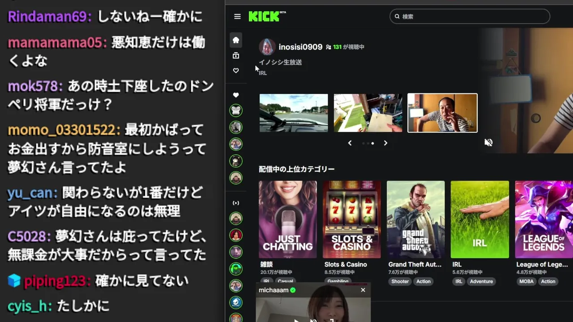Open the first followed channel gorilla avatar
The width and height of the screenshot is (573, 322).
[x=236, y=110]
